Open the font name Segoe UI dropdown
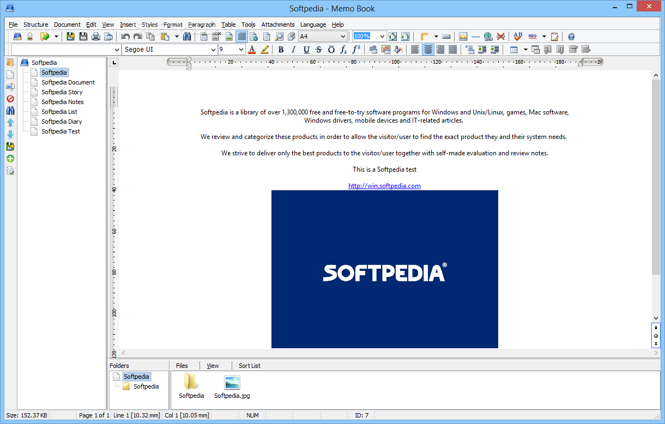The width and height of the screenshot is (665, 424). (x=214, y=50)
